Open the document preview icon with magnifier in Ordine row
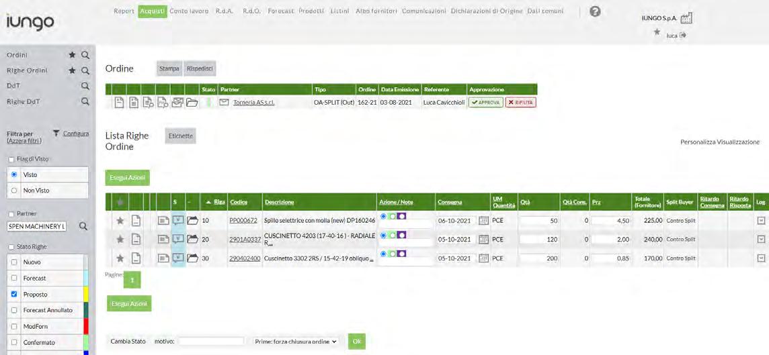 148,102
